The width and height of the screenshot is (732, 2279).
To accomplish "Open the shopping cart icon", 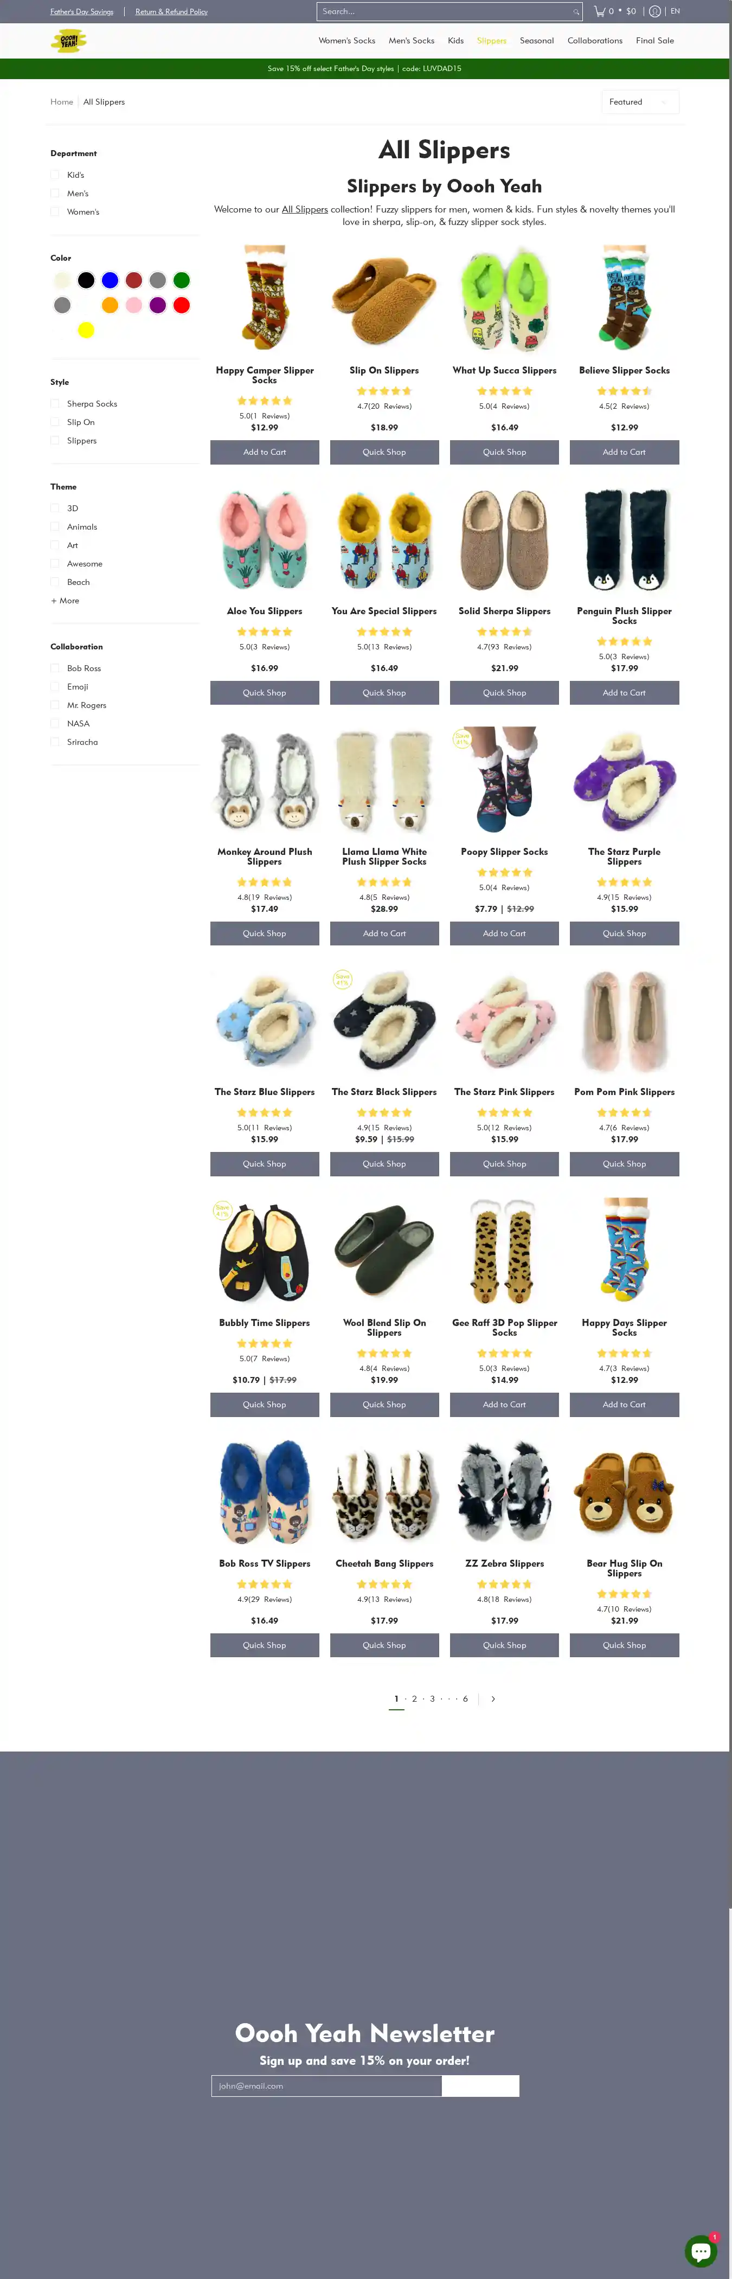I will click(599, 11).
